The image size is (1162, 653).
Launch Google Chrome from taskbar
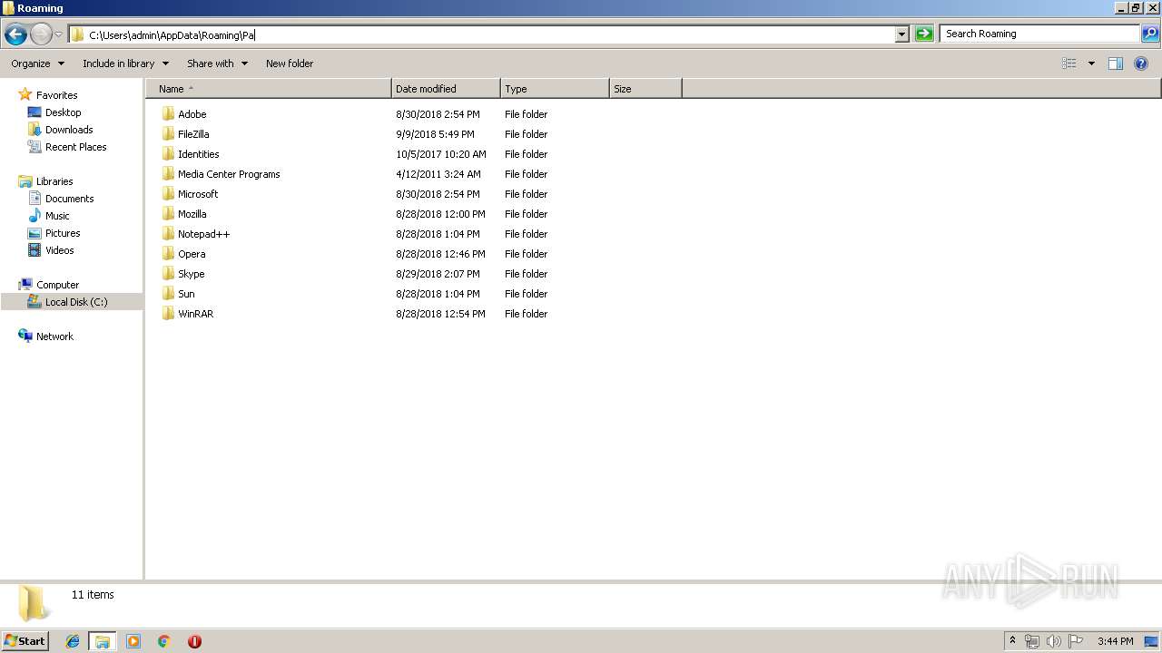tap(163, 641)
